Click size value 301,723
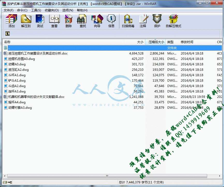This screenshot has width=224, height=187. (138, 64)
